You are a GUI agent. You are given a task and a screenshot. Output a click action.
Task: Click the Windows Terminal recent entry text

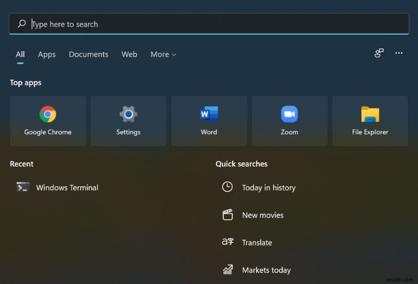pyautogui.click(x=67, y=187)
